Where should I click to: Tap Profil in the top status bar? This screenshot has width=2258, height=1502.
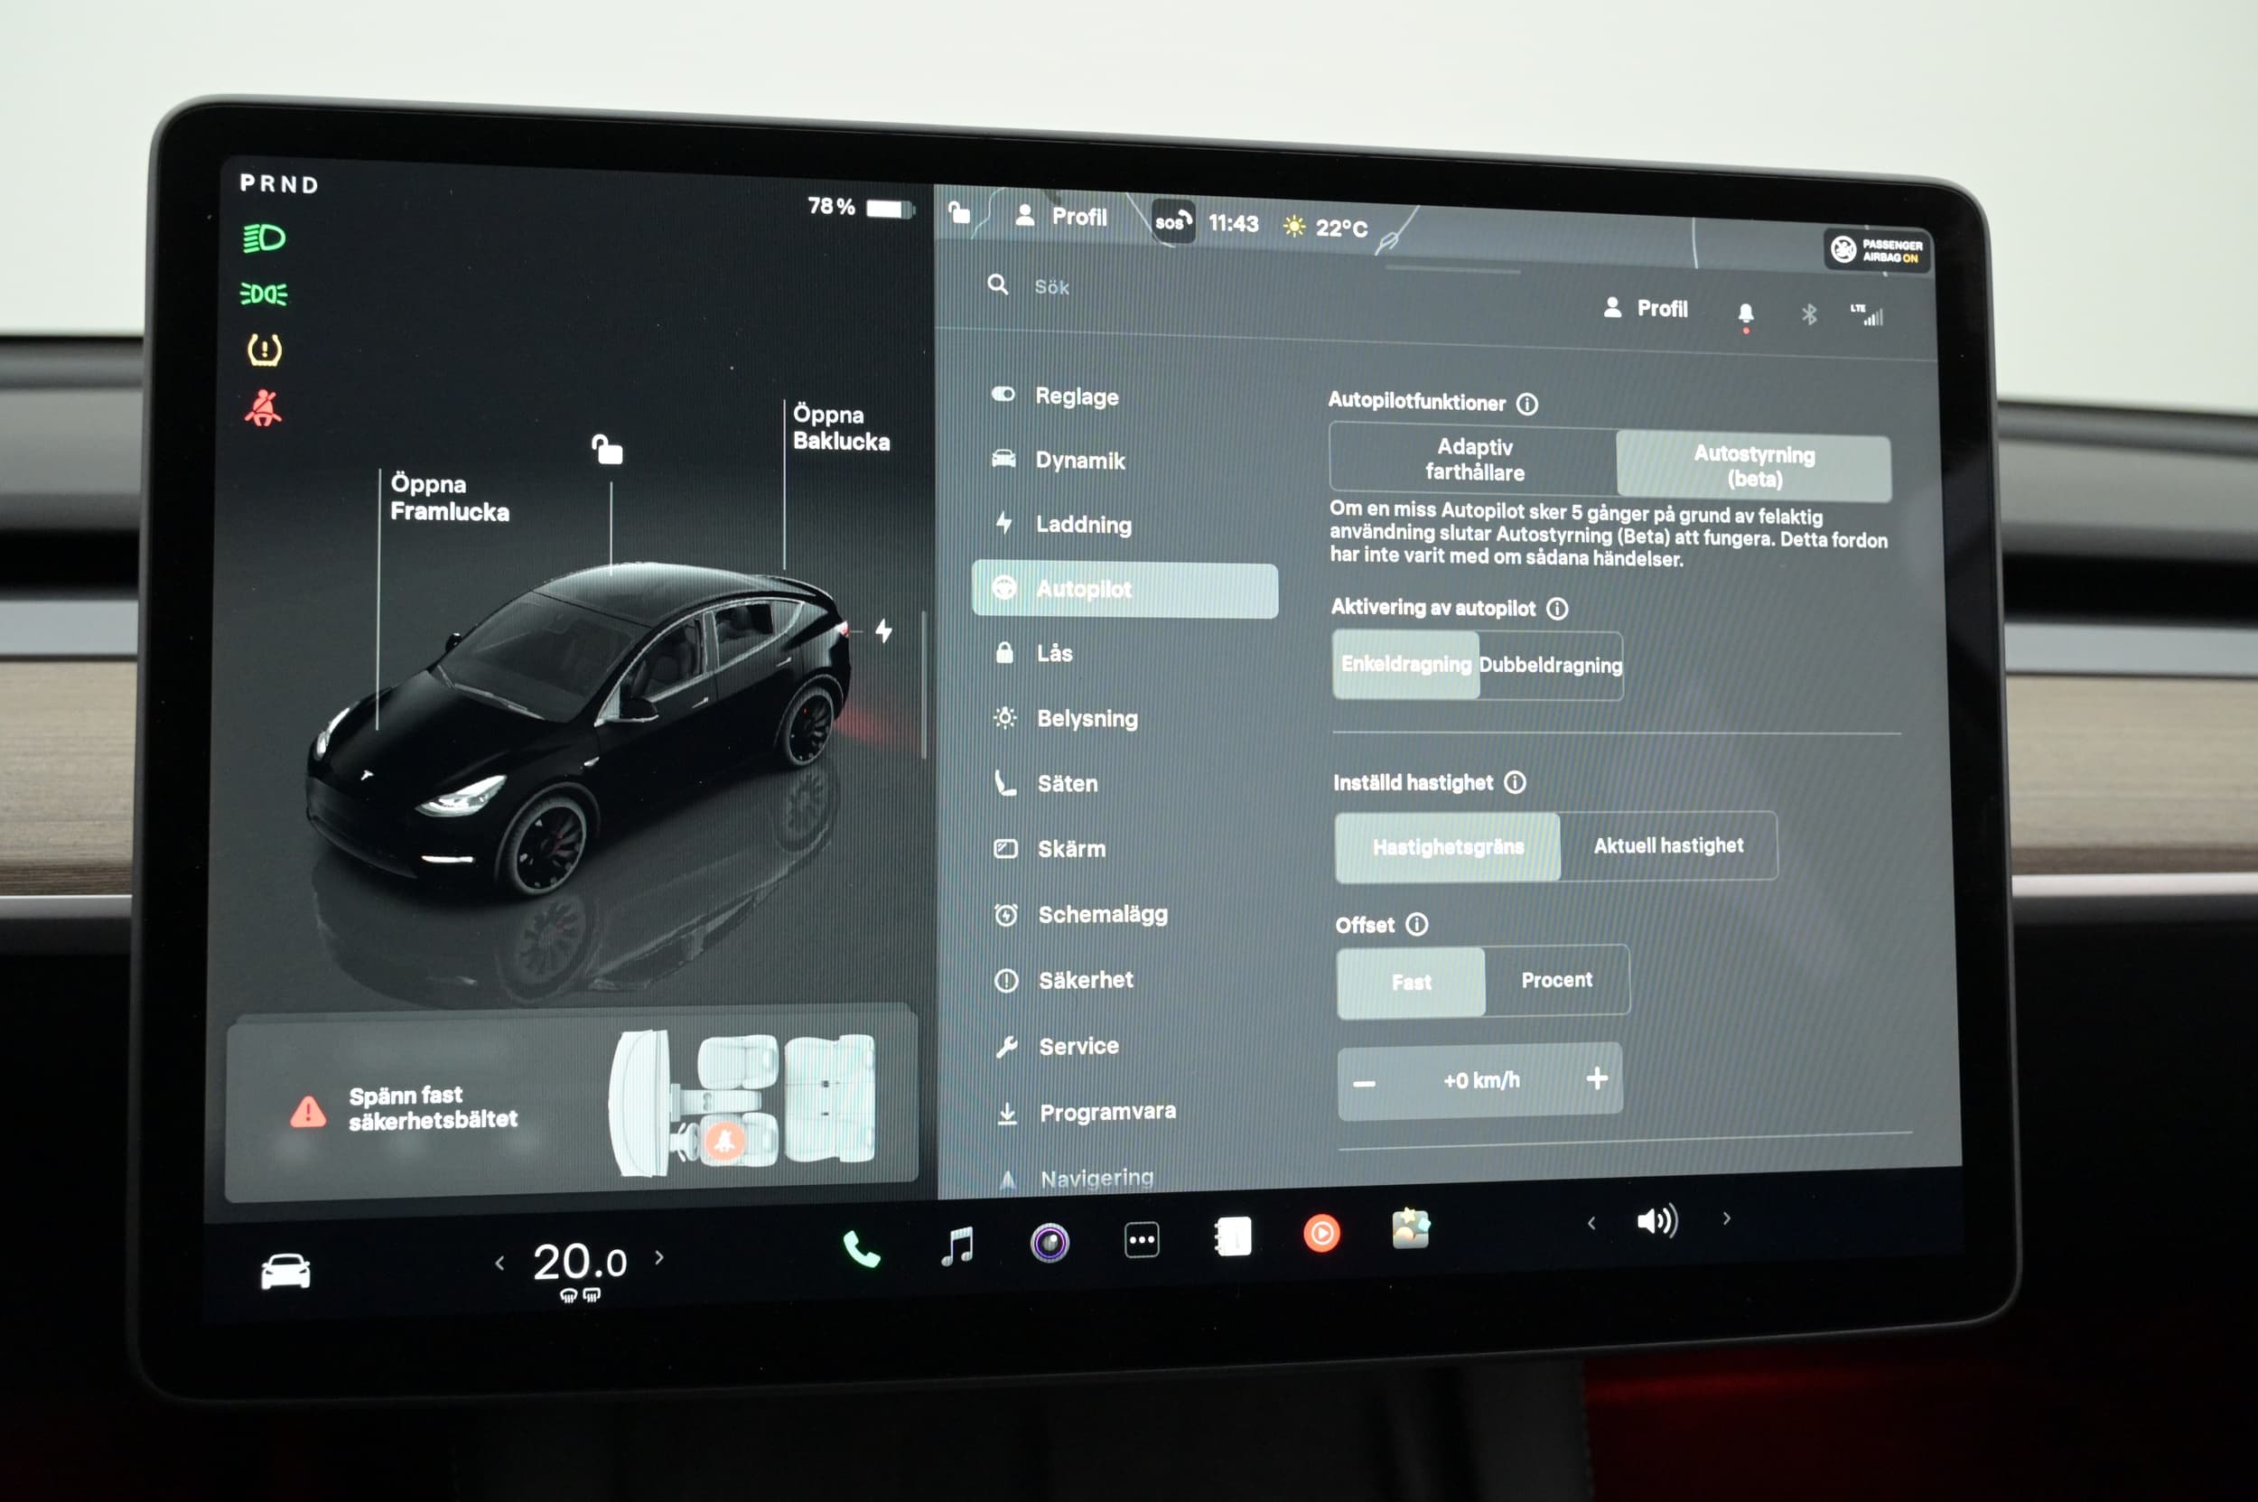point(1061,217)
